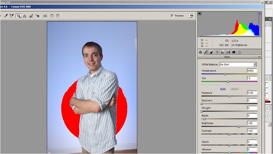Click the '1/13 s' shutter speed text
This screenshot has height=154, width=273.
[235, 41]
